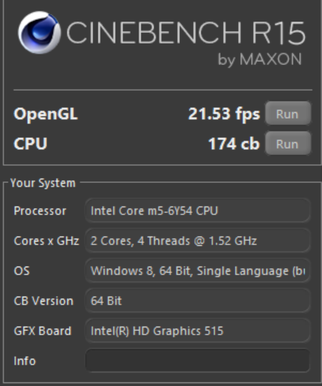Click the OS field showing Windows 8
322x386 pixels.
pos(198,271)
